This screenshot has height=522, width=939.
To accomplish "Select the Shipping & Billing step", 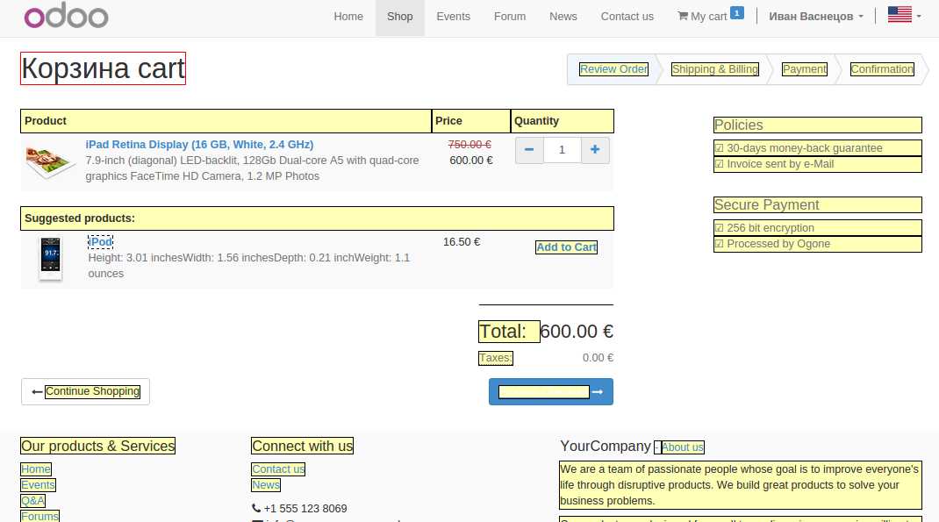I will [x=714, y=69].
